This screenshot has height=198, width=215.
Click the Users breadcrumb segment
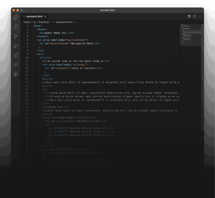[x=27, y=22]
